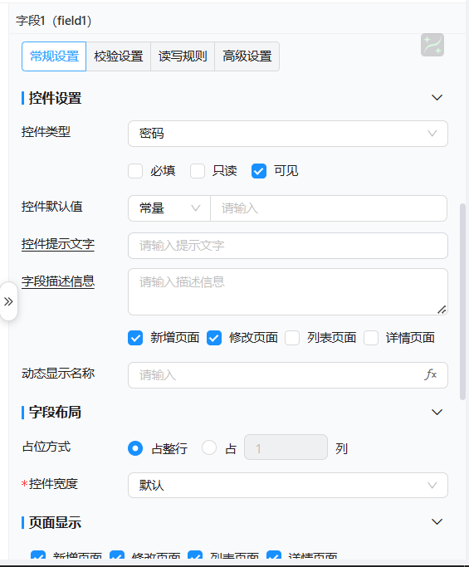Open the 常量 default value type dropdown
This screenshot has width=469, height=567.
[169, 208]
